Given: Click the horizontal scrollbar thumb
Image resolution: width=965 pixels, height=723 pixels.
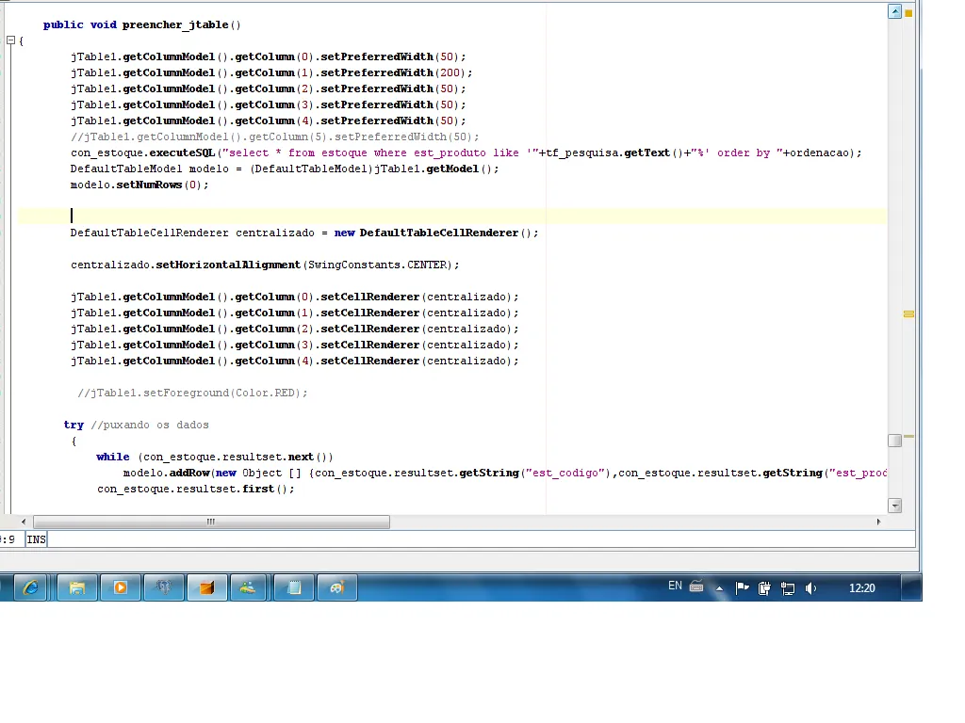Looking at the screenshot, I should pos(211,522).
